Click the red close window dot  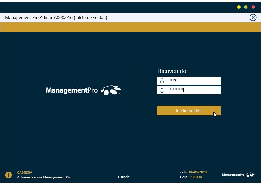coord(253,7)
